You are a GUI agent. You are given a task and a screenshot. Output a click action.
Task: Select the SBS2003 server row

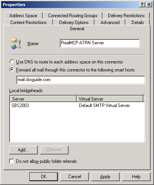[x=77, y=105]
